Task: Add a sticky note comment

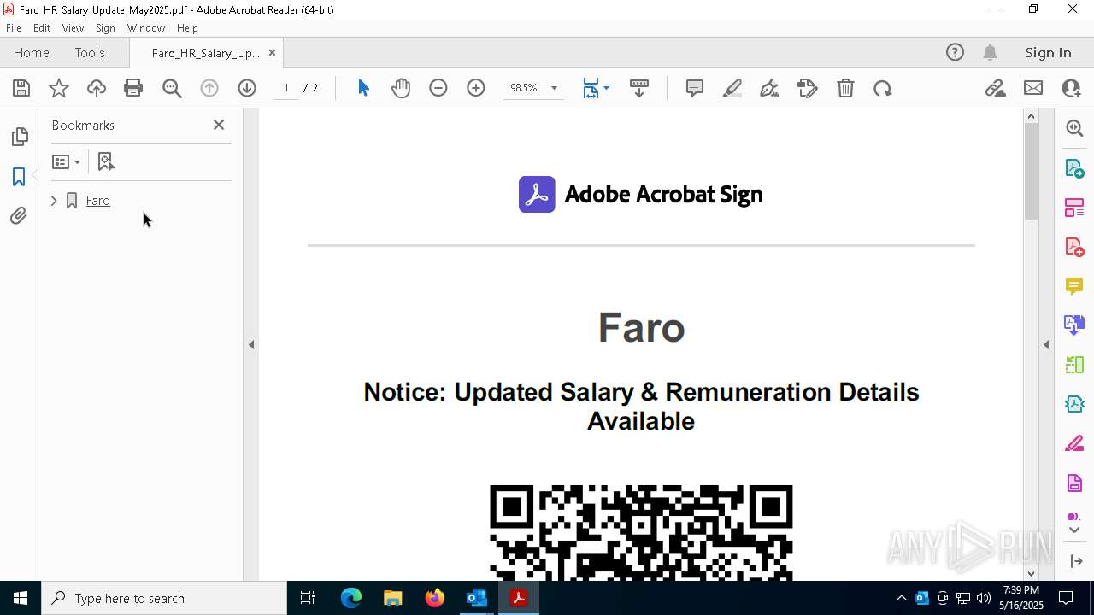Action: [x=695, y=88]
